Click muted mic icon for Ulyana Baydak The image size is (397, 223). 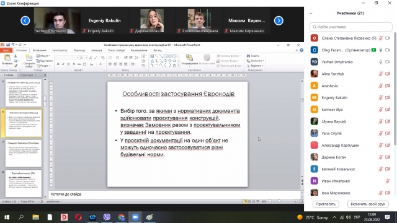click(380, 121)
